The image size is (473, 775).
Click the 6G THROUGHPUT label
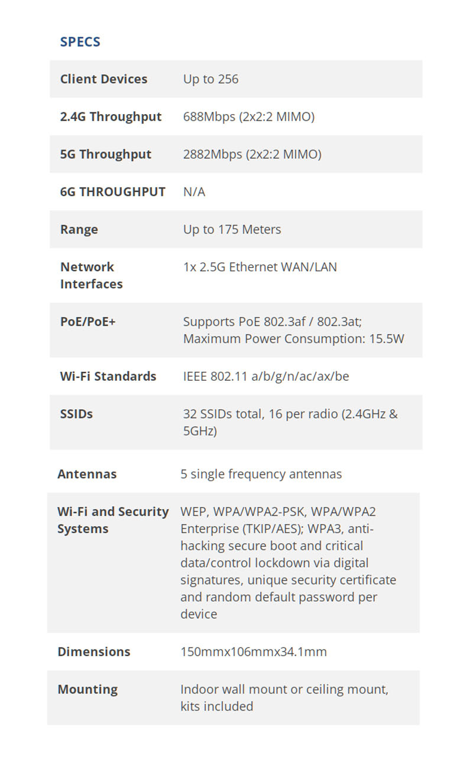pos(112,192)
